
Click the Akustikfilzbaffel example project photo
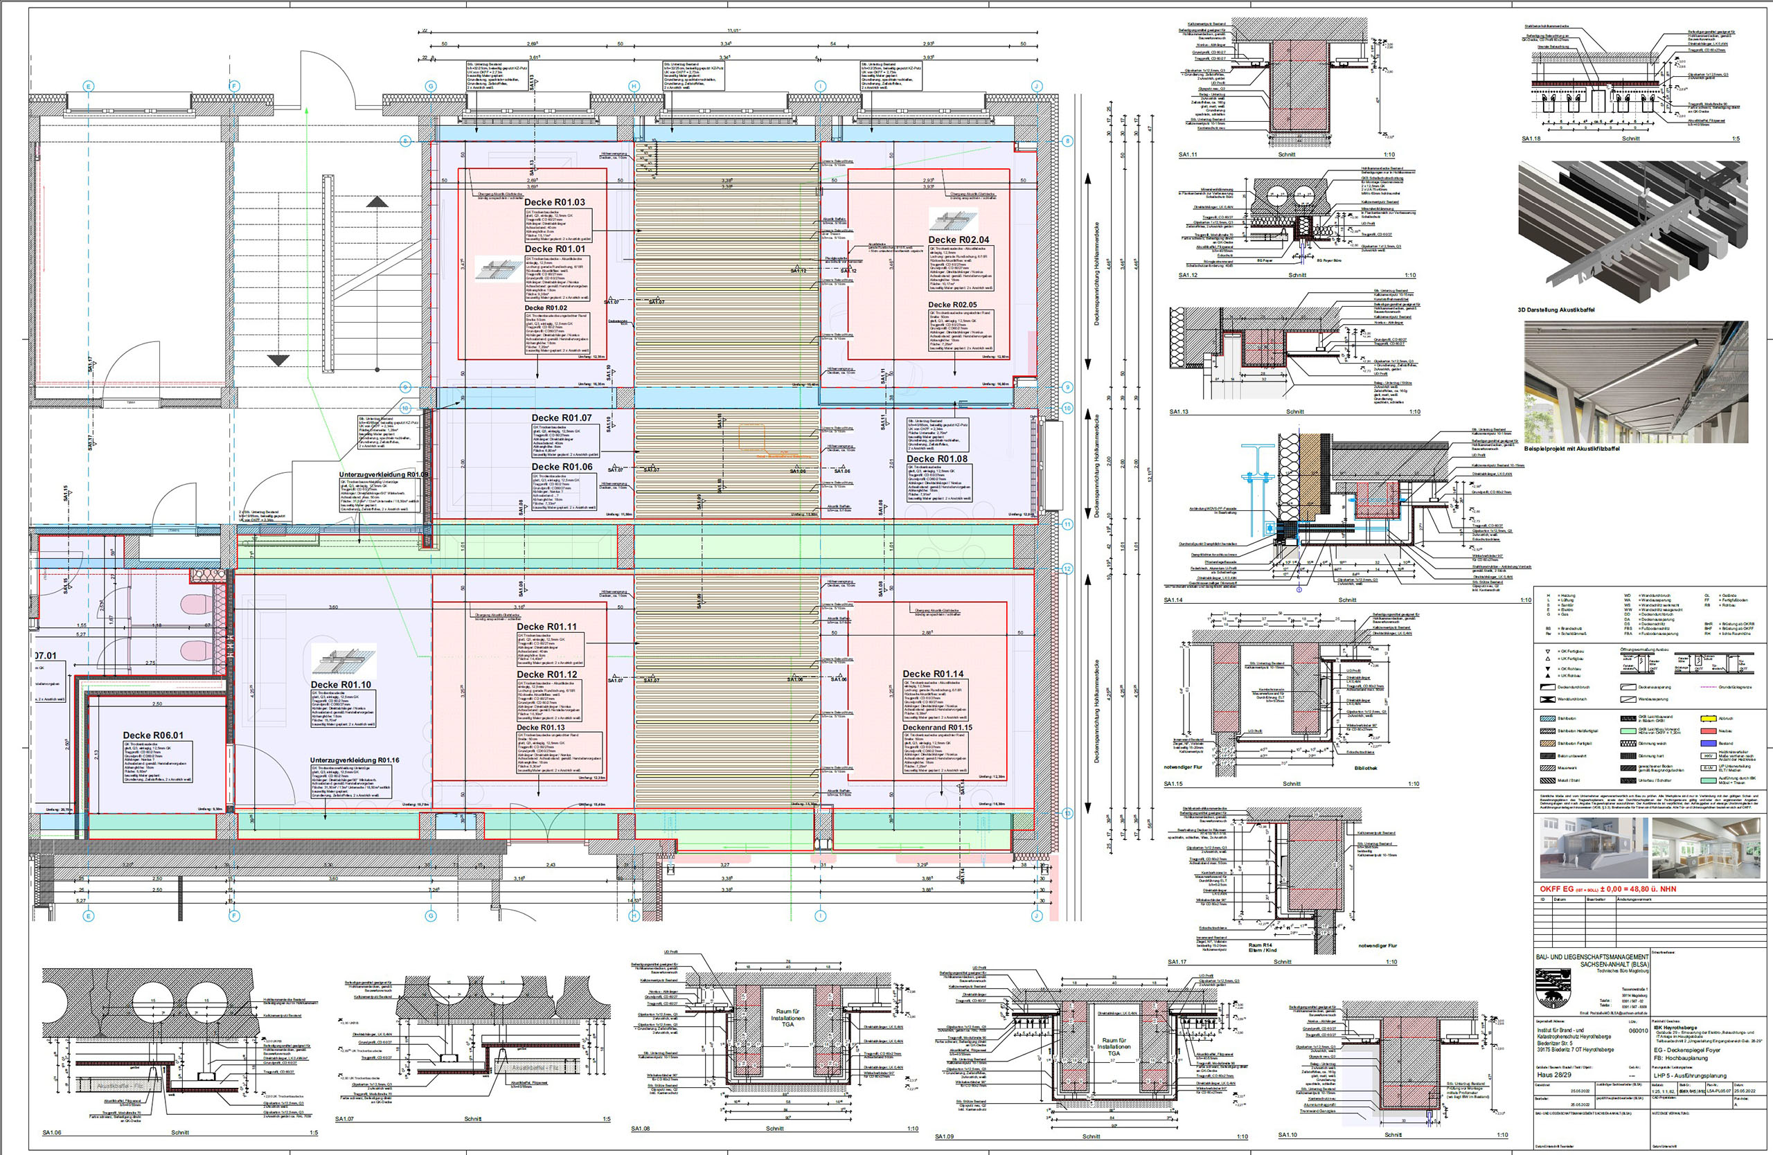[1636, 382]
